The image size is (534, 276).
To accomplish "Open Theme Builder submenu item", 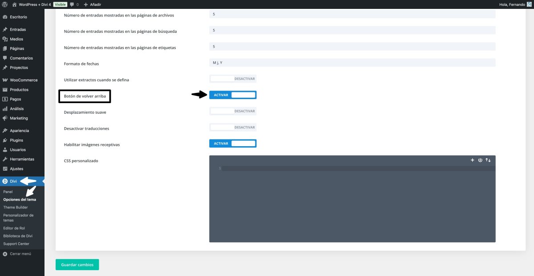I will 16,208.
